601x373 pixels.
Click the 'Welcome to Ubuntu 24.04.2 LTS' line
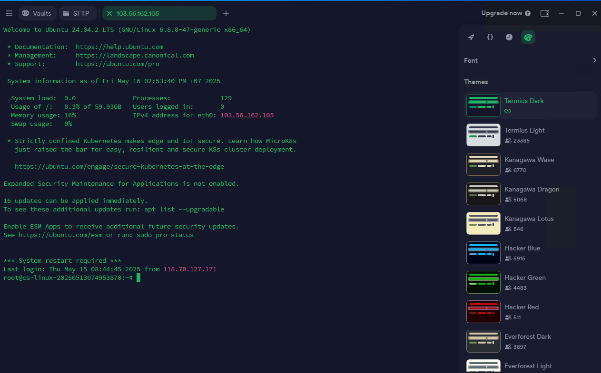[x=127, y=29]
